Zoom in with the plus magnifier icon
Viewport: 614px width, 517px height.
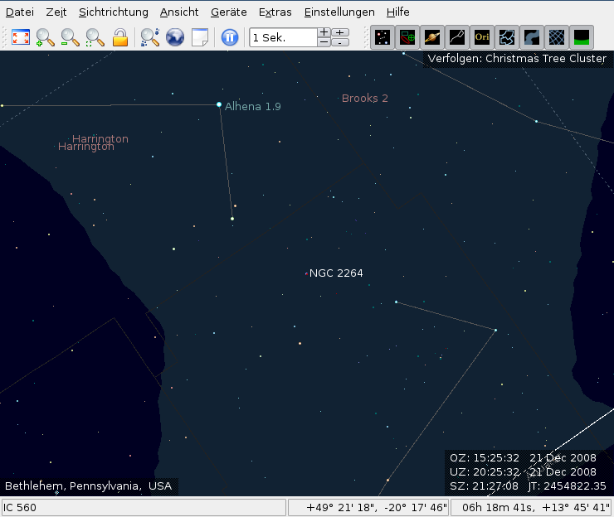point(46,37)
